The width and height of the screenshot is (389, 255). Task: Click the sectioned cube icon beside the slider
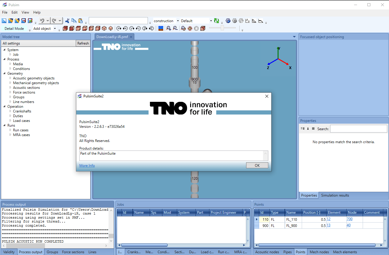click(203, 28)
